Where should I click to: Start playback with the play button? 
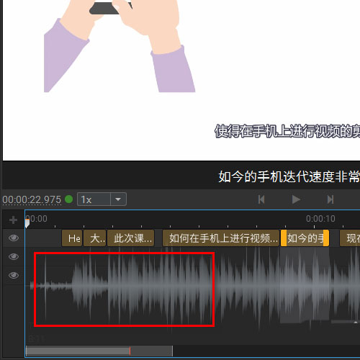click(x=296, y=199)
